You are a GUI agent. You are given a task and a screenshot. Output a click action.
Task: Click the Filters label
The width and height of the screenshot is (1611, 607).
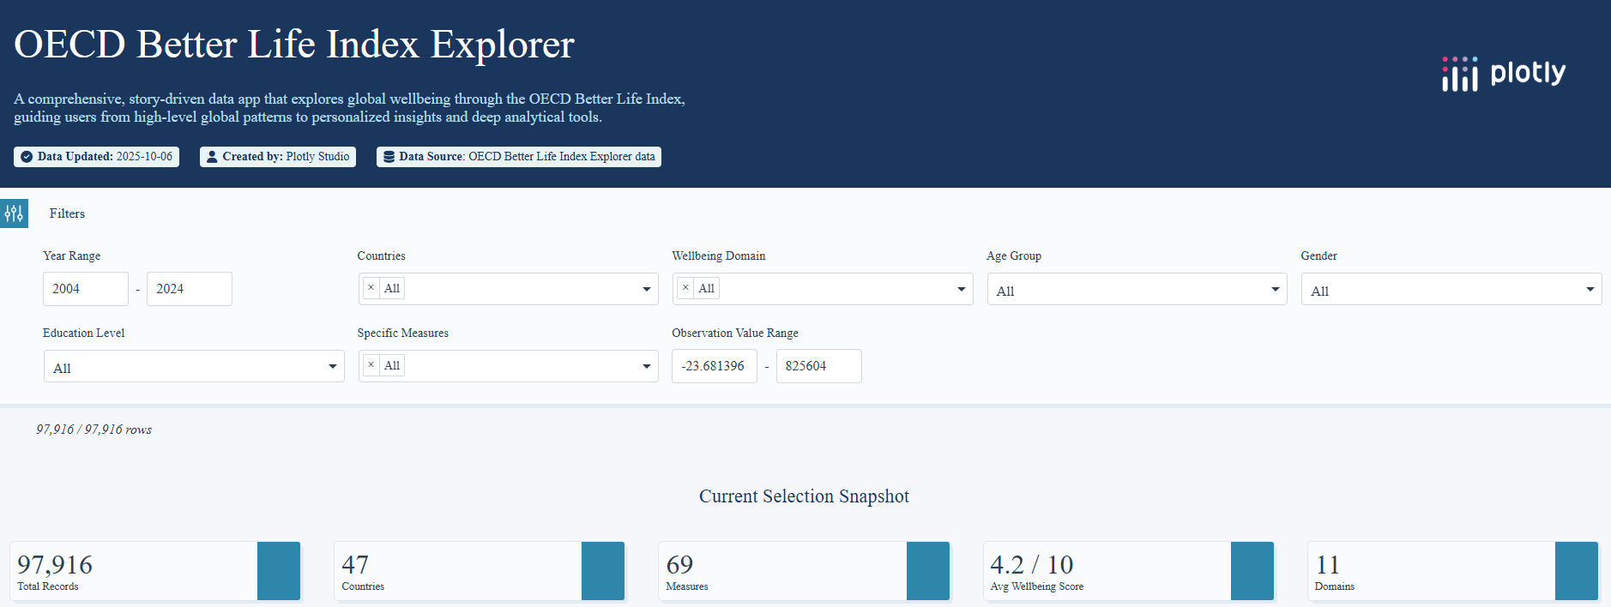pos(67,213)
